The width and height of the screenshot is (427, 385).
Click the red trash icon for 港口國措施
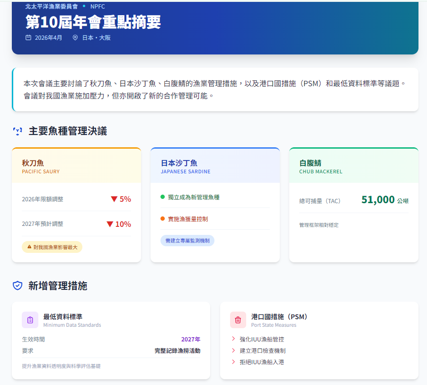238,320
